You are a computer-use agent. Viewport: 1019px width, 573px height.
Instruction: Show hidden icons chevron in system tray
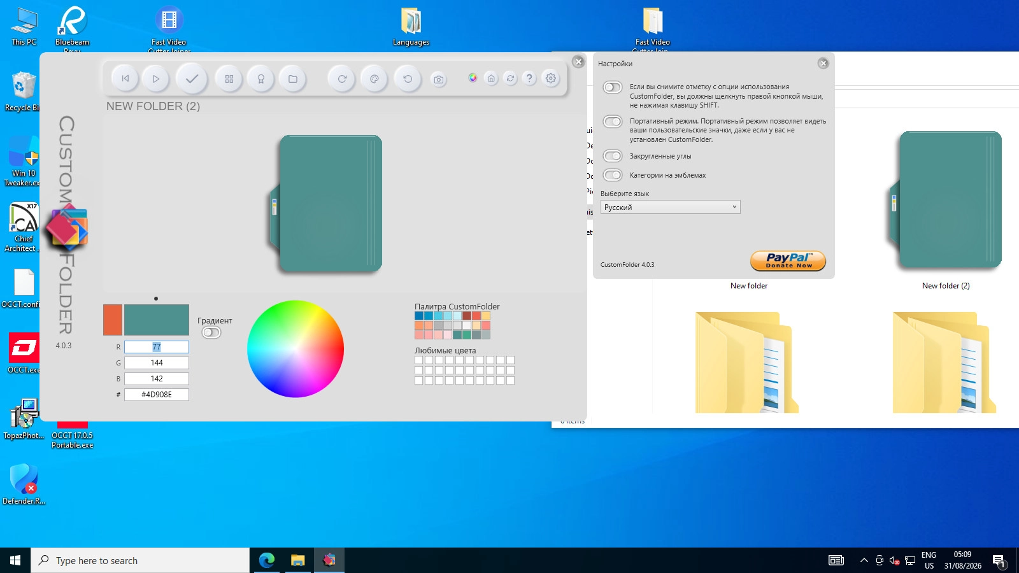864,560
